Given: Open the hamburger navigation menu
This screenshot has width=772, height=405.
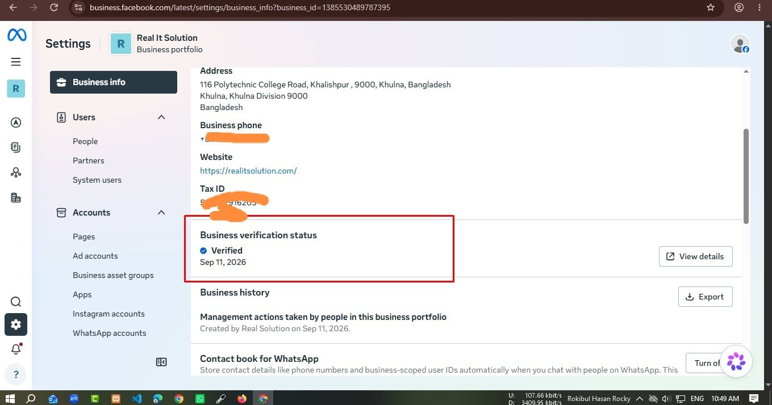Looking at the screenshot, I should point(16,62).
